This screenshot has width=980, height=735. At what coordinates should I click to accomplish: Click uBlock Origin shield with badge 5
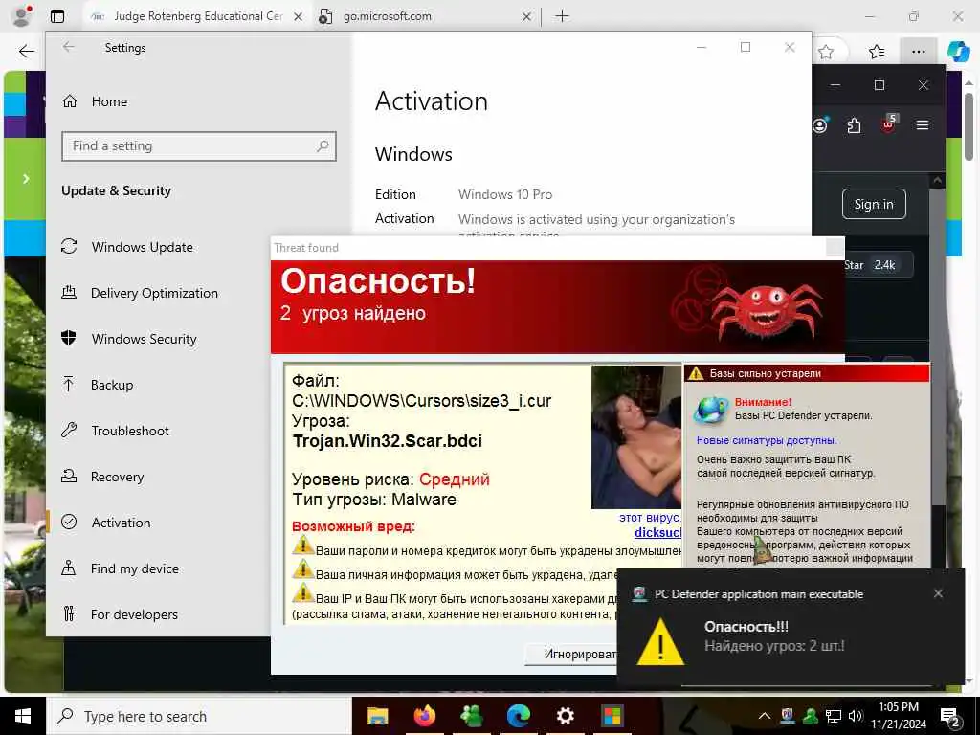(888, 123)
